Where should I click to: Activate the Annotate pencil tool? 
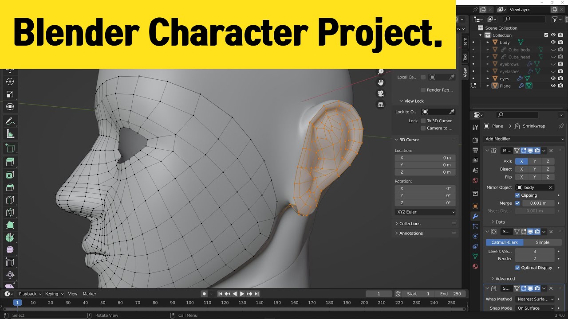pos(10,121)
